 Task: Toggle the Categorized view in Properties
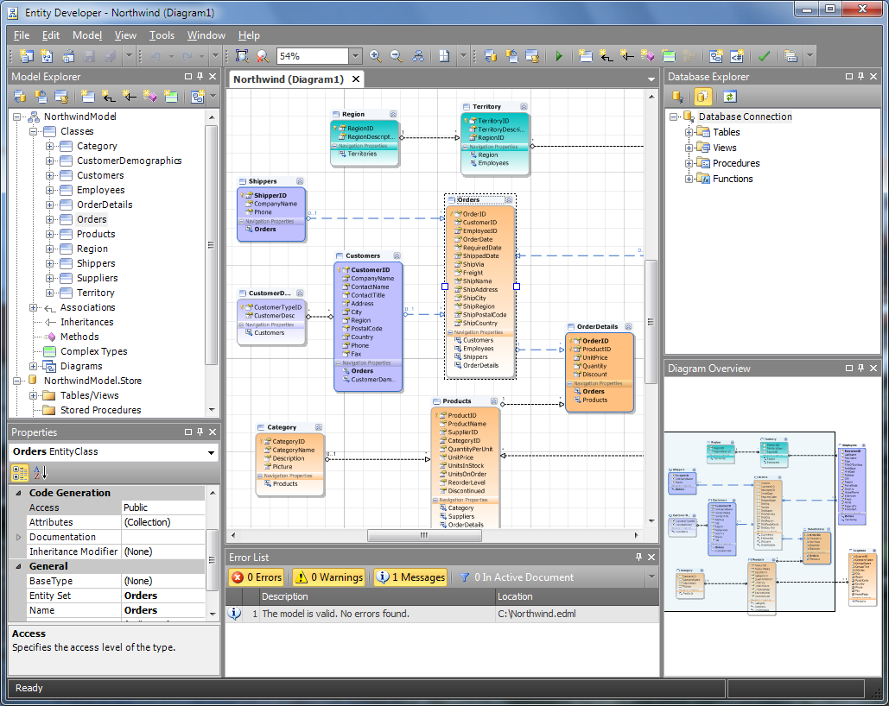[20, 473]
